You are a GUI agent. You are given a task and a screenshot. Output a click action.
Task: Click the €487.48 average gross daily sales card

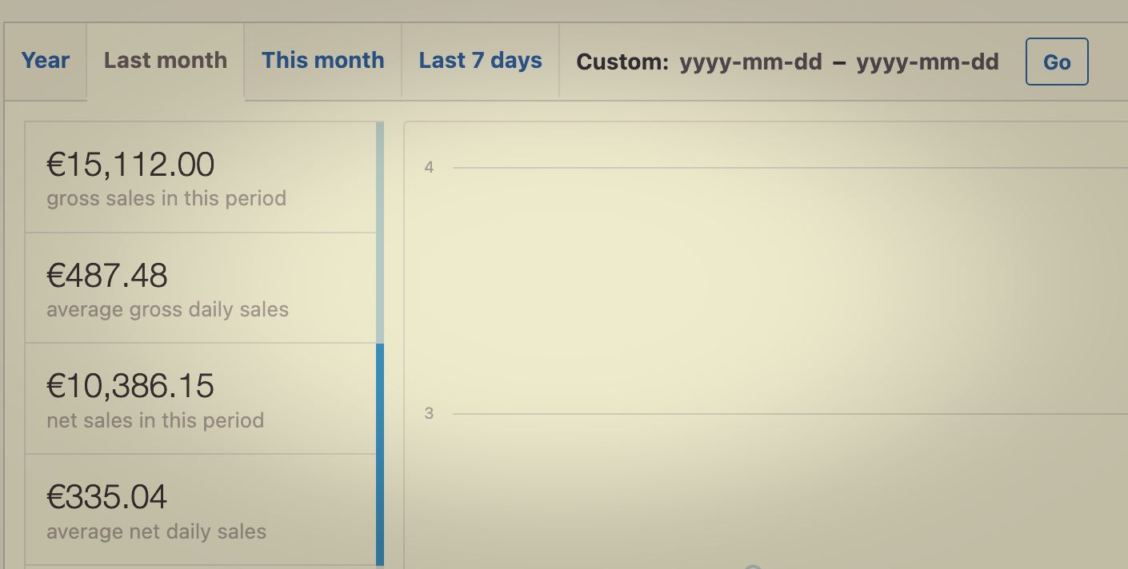pyautogui.click(x=200, y=288)
